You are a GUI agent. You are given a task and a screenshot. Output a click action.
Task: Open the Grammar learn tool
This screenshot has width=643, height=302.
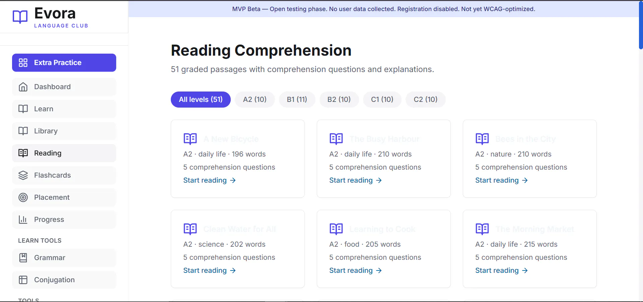64,258
